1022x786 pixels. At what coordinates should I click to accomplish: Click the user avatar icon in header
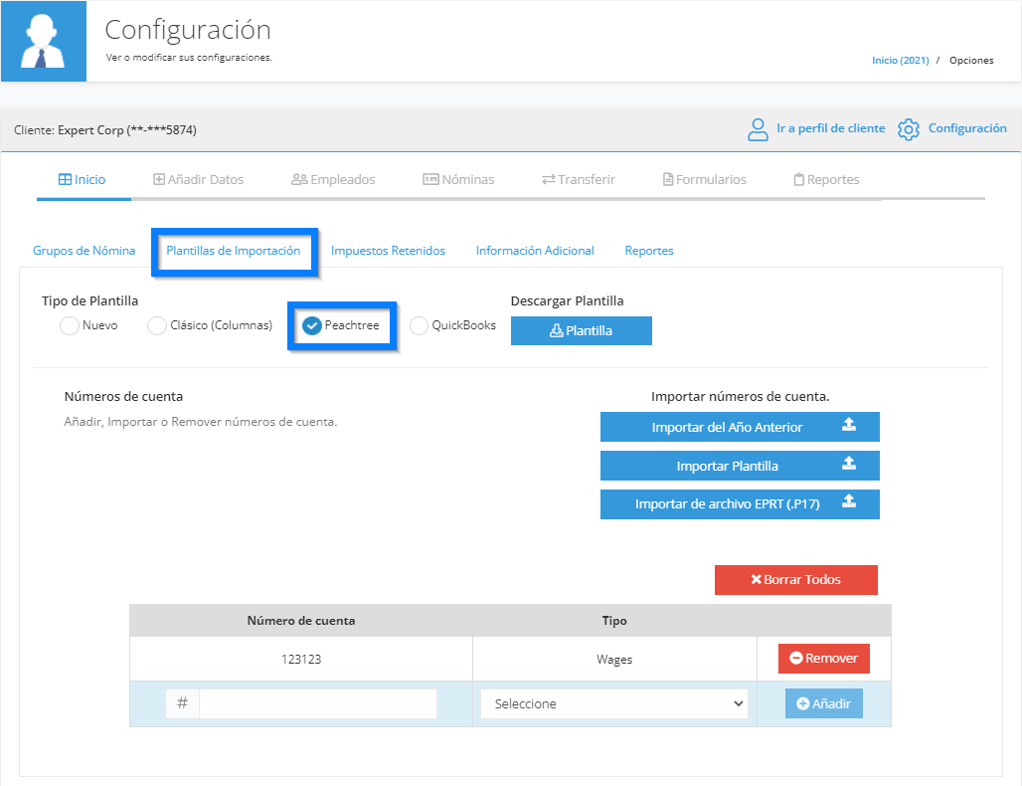pyautogui.click(x=44, y=41)
